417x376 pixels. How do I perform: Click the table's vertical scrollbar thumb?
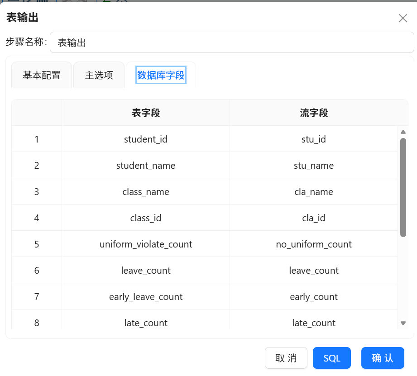[403, 187]
